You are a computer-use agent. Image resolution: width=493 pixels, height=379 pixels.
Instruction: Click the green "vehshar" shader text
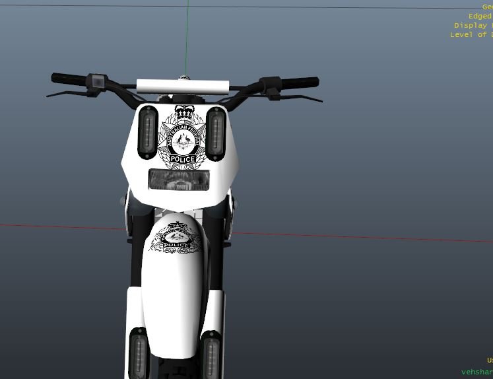pos(477,372)
